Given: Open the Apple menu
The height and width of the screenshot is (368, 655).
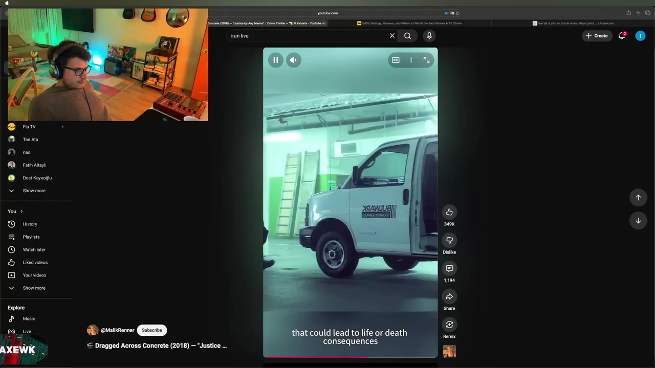Looking at the screenshot, I should [x=7, y=3].
